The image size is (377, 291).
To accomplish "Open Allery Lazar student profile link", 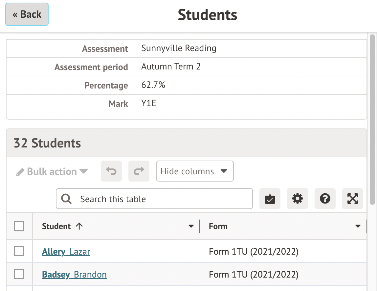I will (66, 252).
